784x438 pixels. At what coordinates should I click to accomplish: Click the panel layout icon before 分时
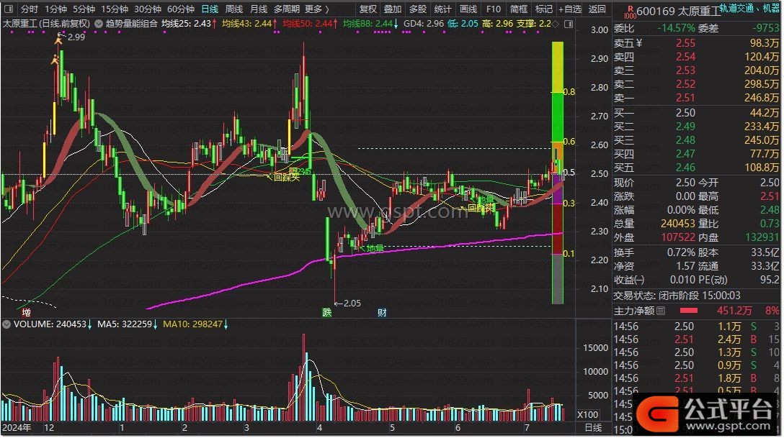coord(8,9)
